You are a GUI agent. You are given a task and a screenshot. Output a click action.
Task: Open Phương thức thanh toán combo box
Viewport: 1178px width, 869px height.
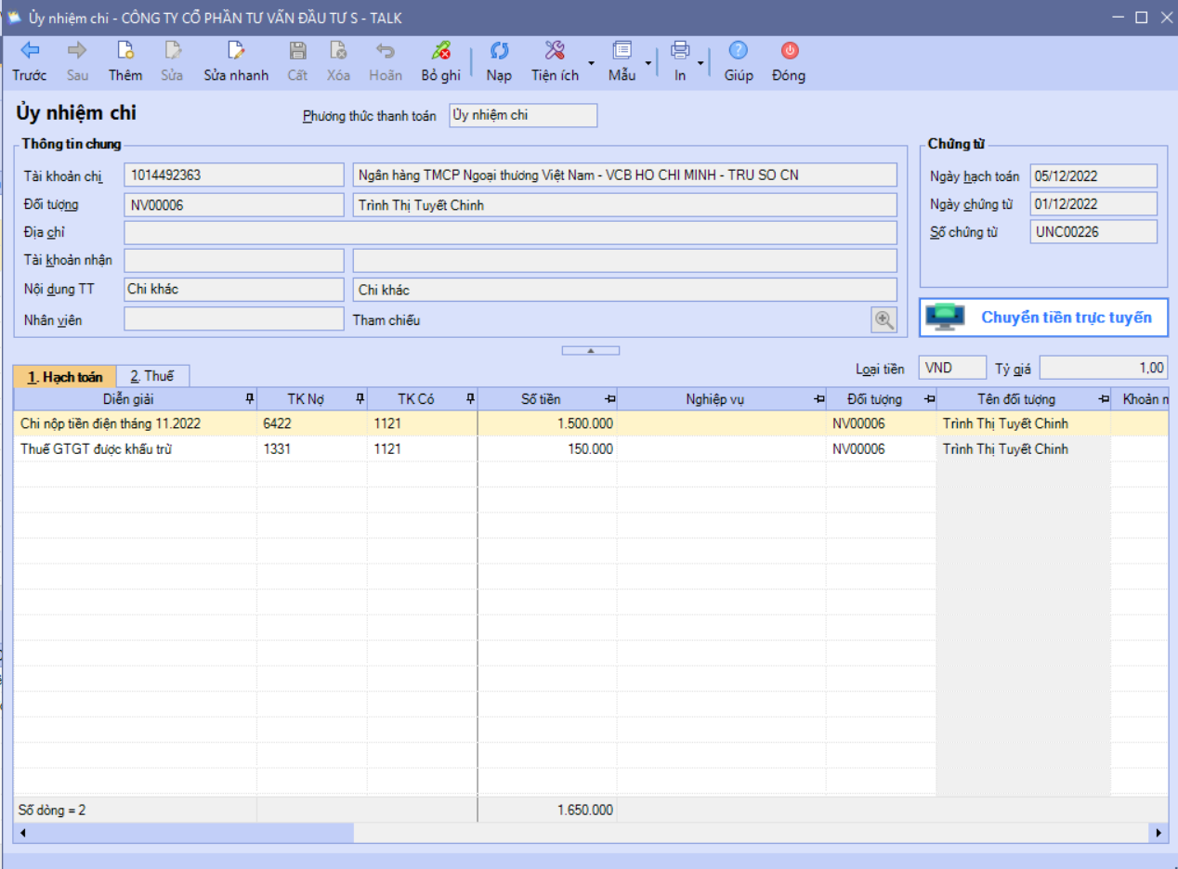point(523,115)
